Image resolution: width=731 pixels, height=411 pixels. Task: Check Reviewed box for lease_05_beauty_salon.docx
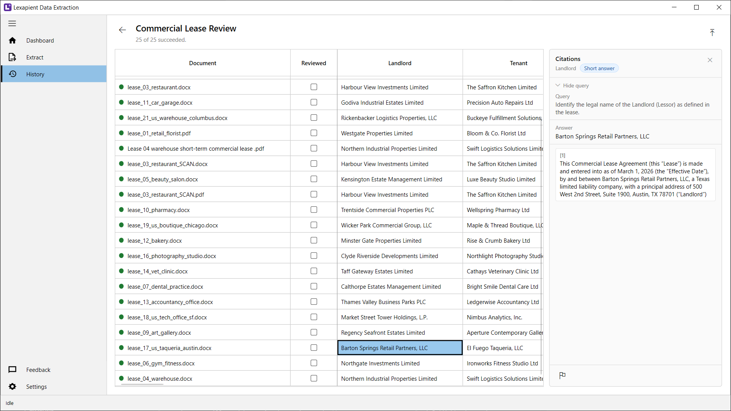point(314,179)
